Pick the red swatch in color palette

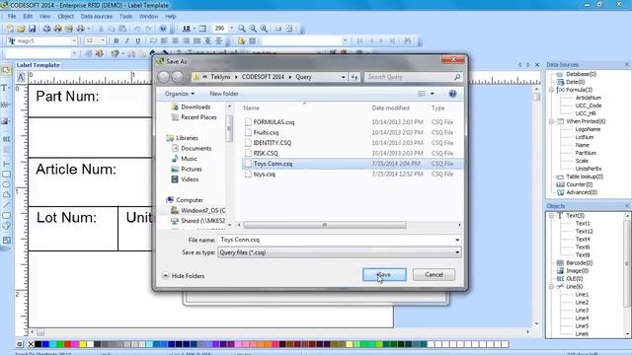(x=68, y=344)
